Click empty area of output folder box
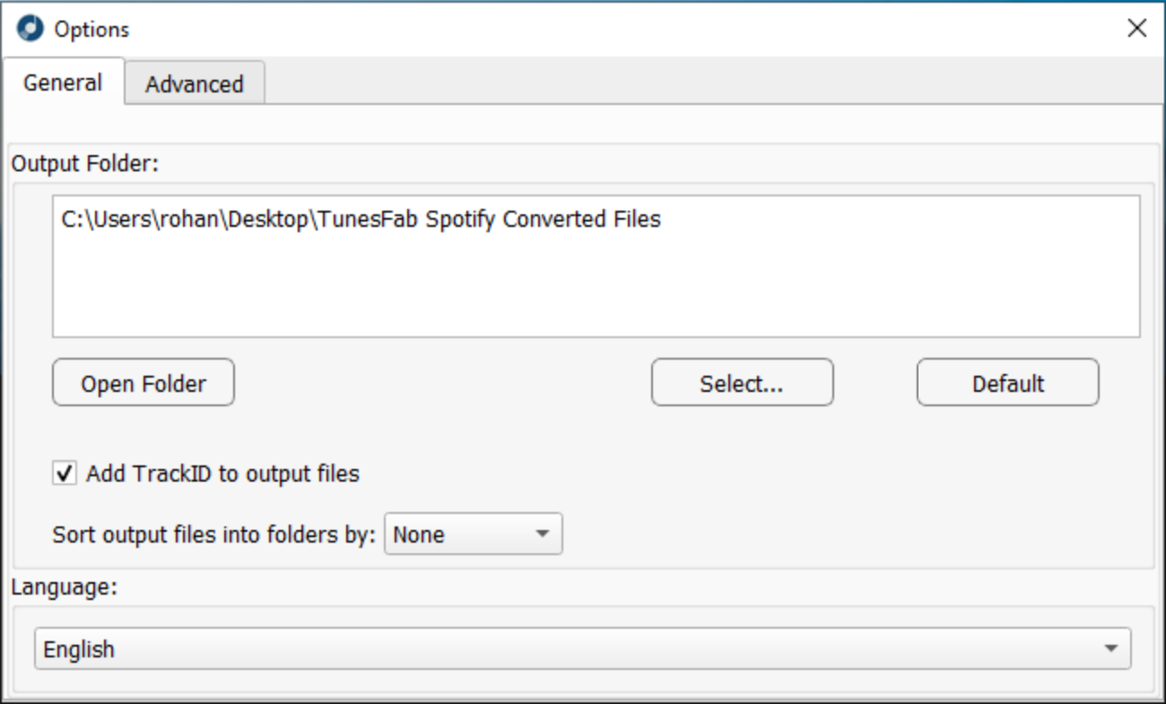 tap(596, 287)
